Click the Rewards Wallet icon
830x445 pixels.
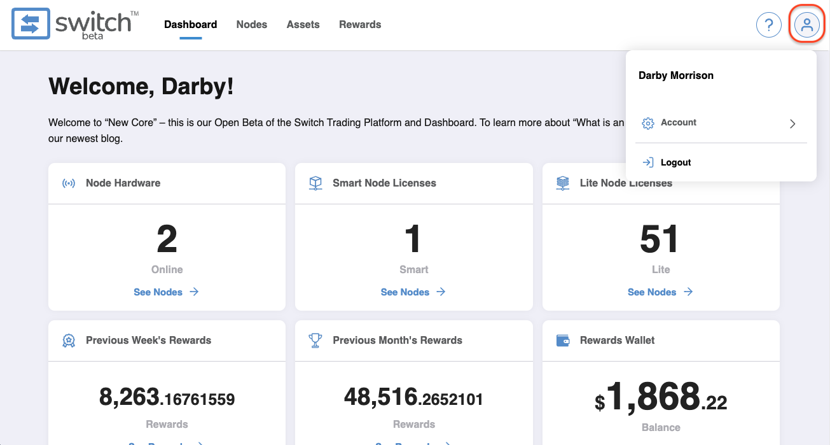pos(562,341)
